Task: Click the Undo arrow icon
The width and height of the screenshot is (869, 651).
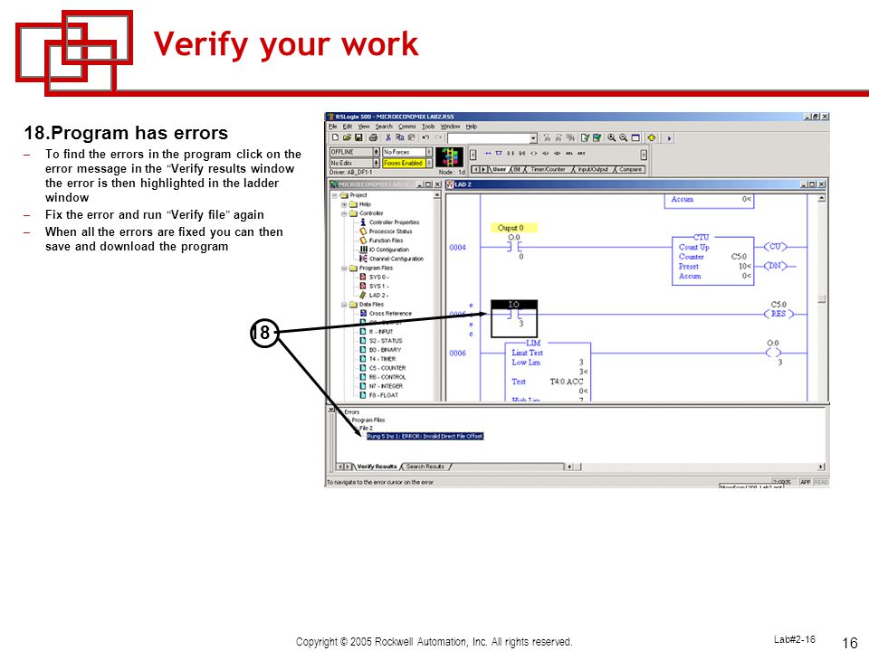Action: pyautogui.click(x=425, y=137)
